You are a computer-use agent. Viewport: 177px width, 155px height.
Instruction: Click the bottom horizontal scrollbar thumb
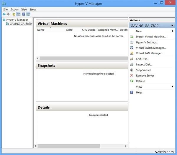point(69,146)
